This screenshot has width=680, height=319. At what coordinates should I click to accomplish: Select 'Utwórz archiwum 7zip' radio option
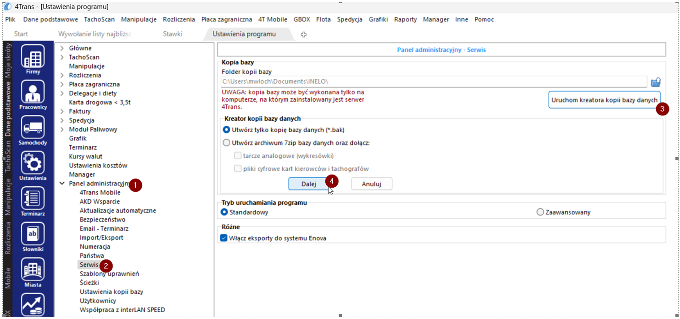[x=226, y=143]
